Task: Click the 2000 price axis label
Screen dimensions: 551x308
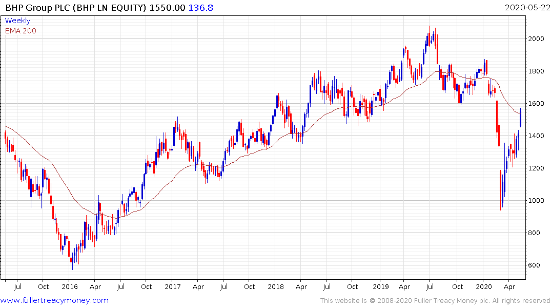Action: point(537,39)
